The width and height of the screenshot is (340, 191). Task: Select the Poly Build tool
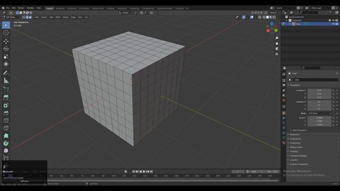pyautogui.click(x=6, y=136)
